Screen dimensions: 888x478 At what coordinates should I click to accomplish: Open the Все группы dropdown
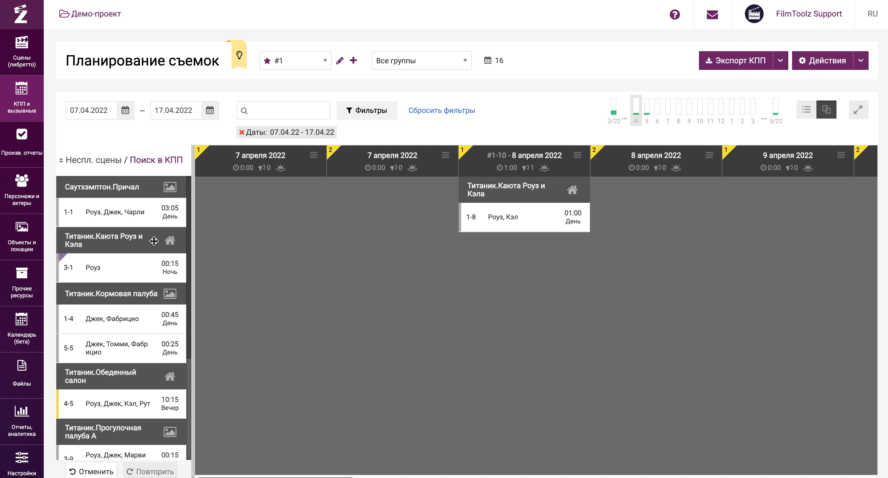tap(421, 61)
